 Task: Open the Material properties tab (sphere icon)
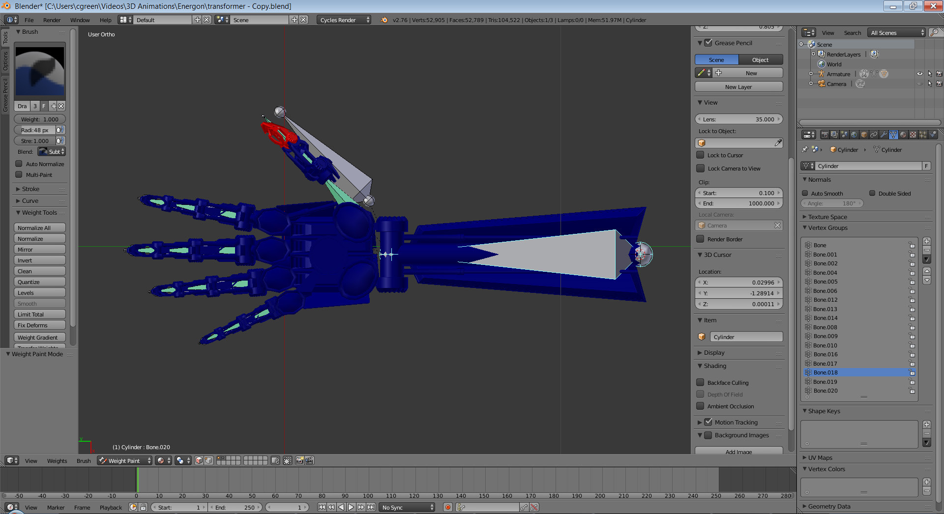pos(903,135)
